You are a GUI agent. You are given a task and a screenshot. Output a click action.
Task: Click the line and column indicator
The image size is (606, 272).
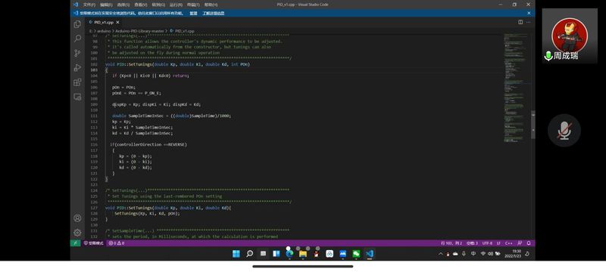[x=451, y=243]
